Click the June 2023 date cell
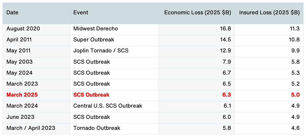The width and height of the screenshot is (306, 138). [20, 117]
